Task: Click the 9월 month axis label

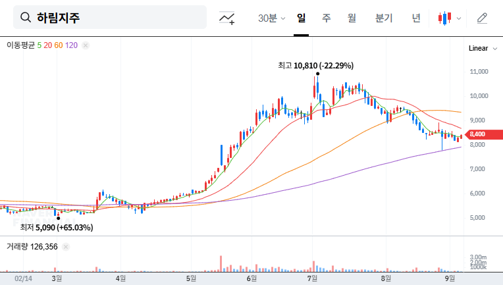Action: click(x=450, y=278)
